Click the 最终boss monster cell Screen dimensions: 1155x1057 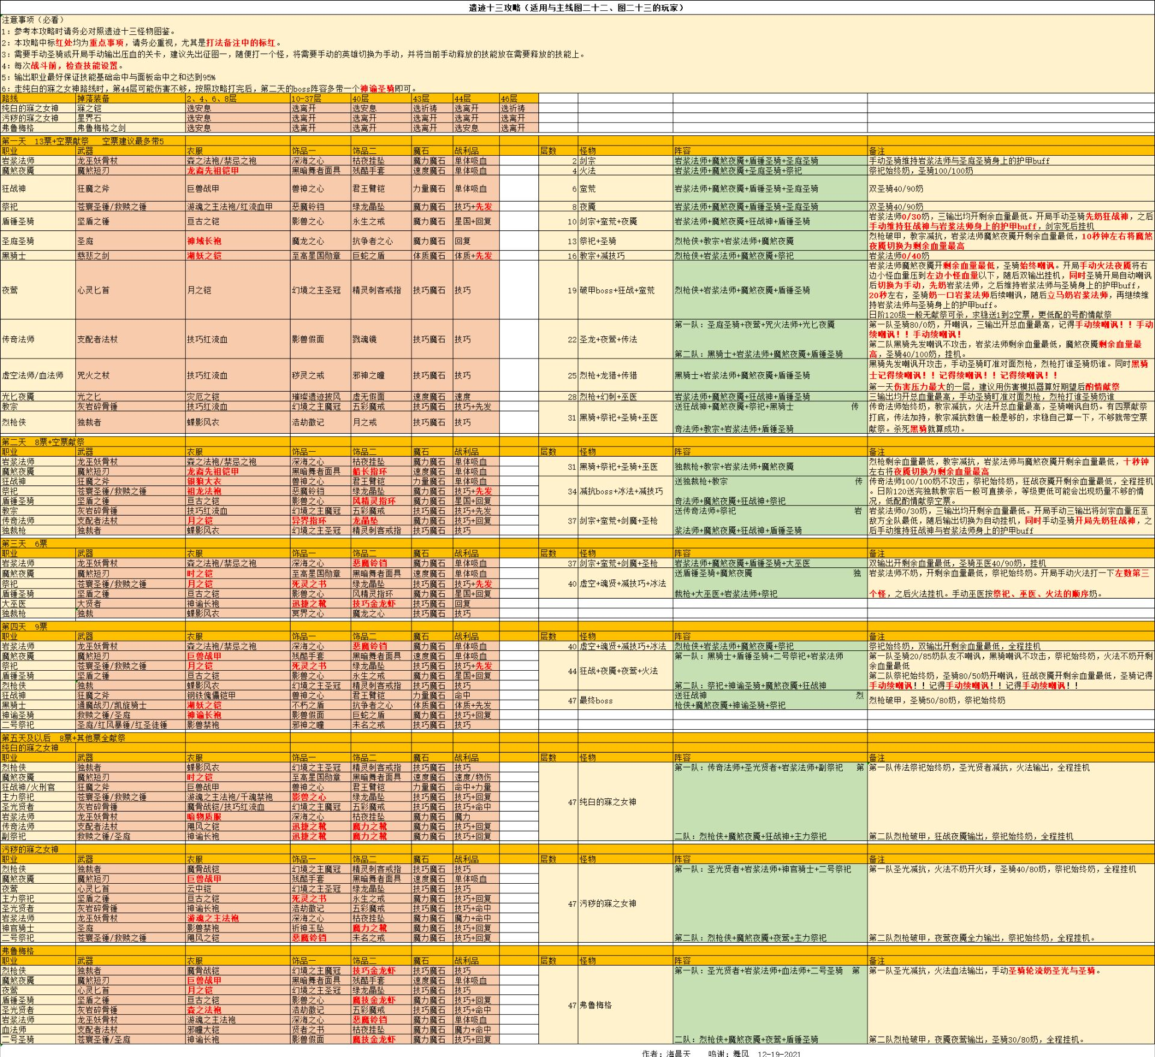tap(596, 700)
